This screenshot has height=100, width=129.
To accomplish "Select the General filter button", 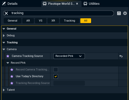I will [13, 21].
